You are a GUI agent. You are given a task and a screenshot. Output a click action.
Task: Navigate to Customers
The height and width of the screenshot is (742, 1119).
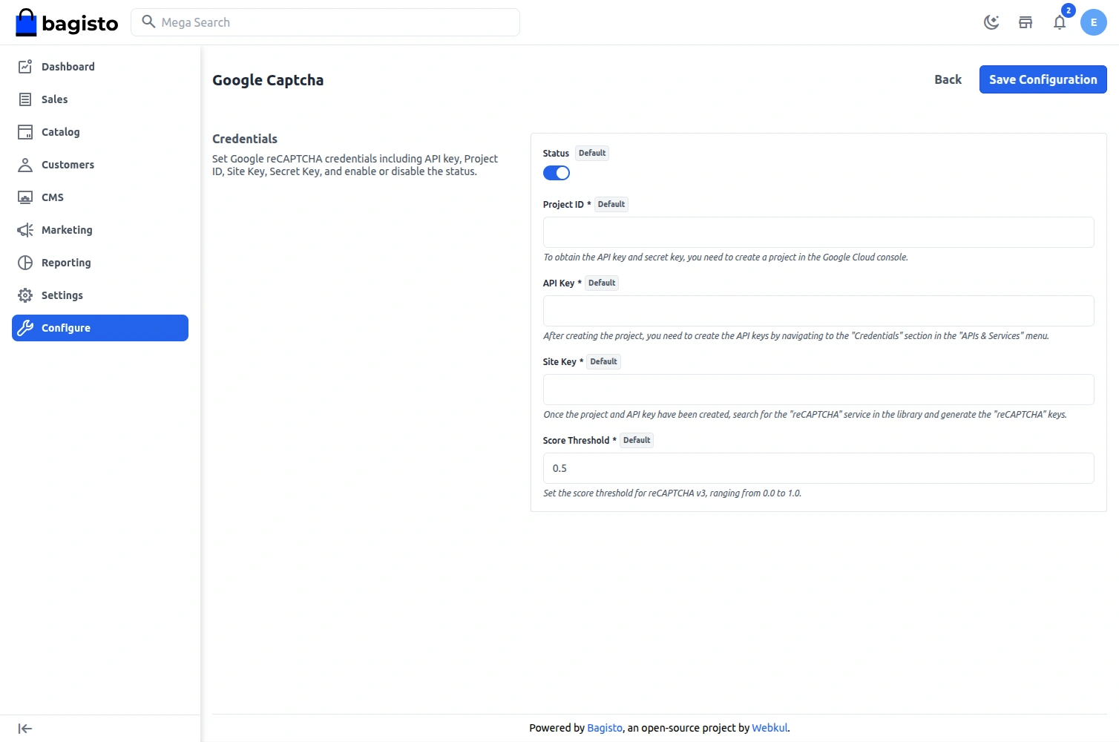pyautogui.click(x=68, y=165)
